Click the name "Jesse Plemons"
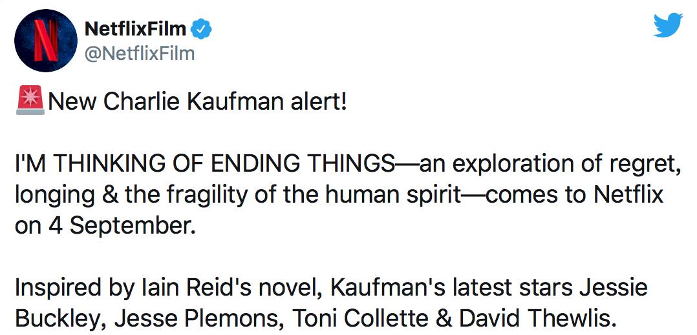This screenshot has width=697, height=335. [x=198, y=320]
